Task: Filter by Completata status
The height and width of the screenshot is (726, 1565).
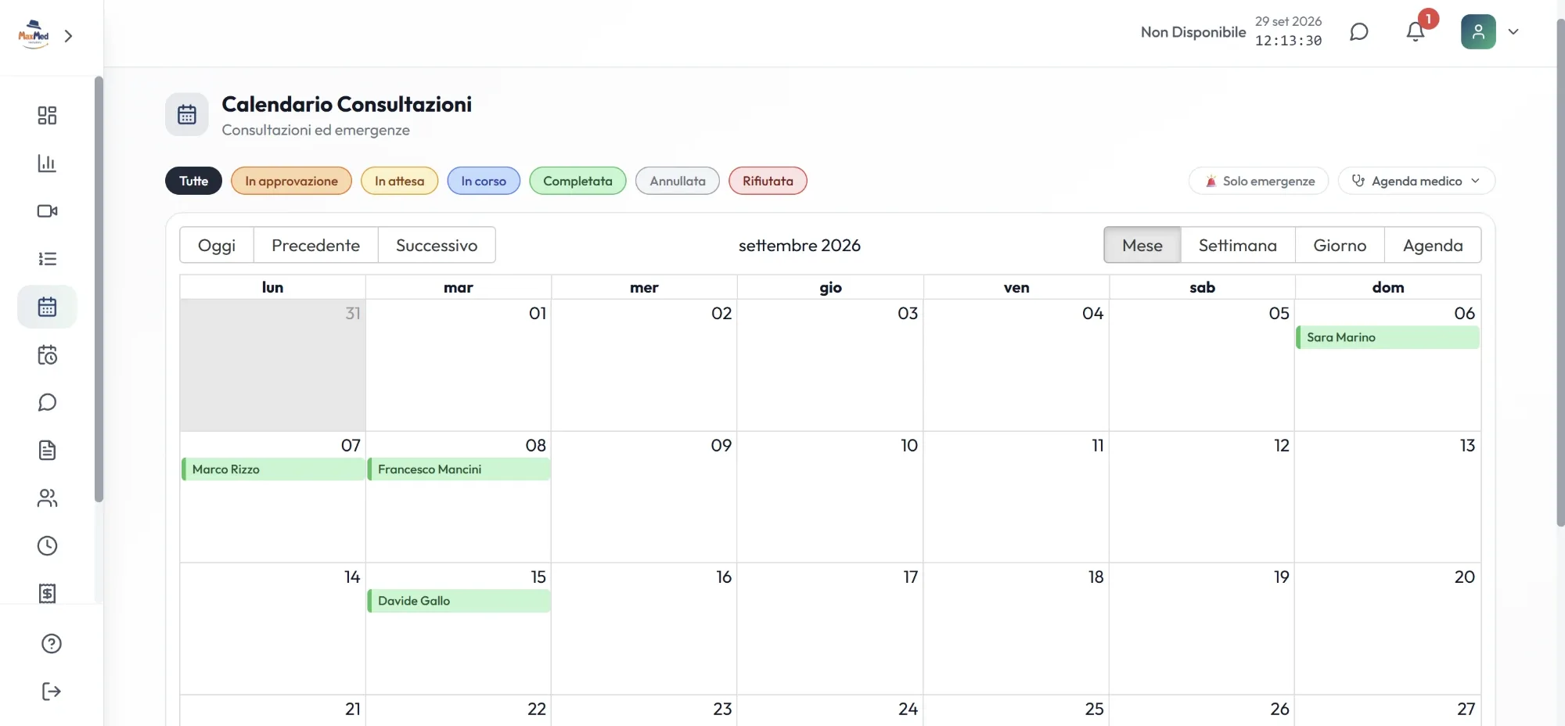Action: pyautogui.click(x=577, y=181)
